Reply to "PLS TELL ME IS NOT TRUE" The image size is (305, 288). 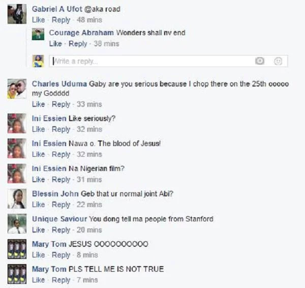click(61, 280)
